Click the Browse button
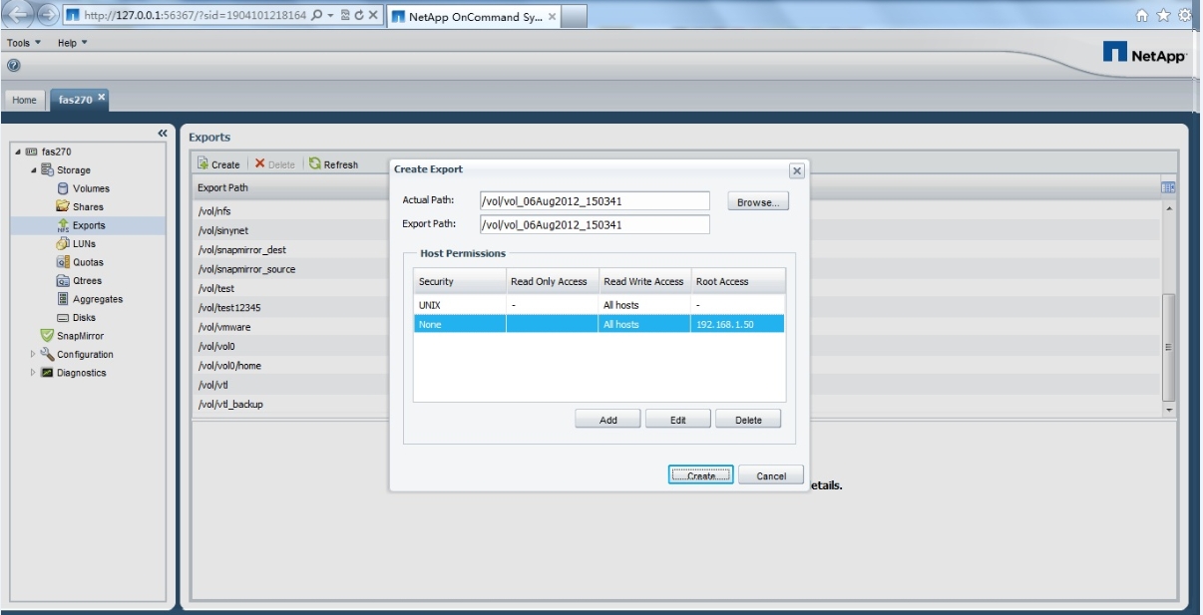 pos(758,202)
